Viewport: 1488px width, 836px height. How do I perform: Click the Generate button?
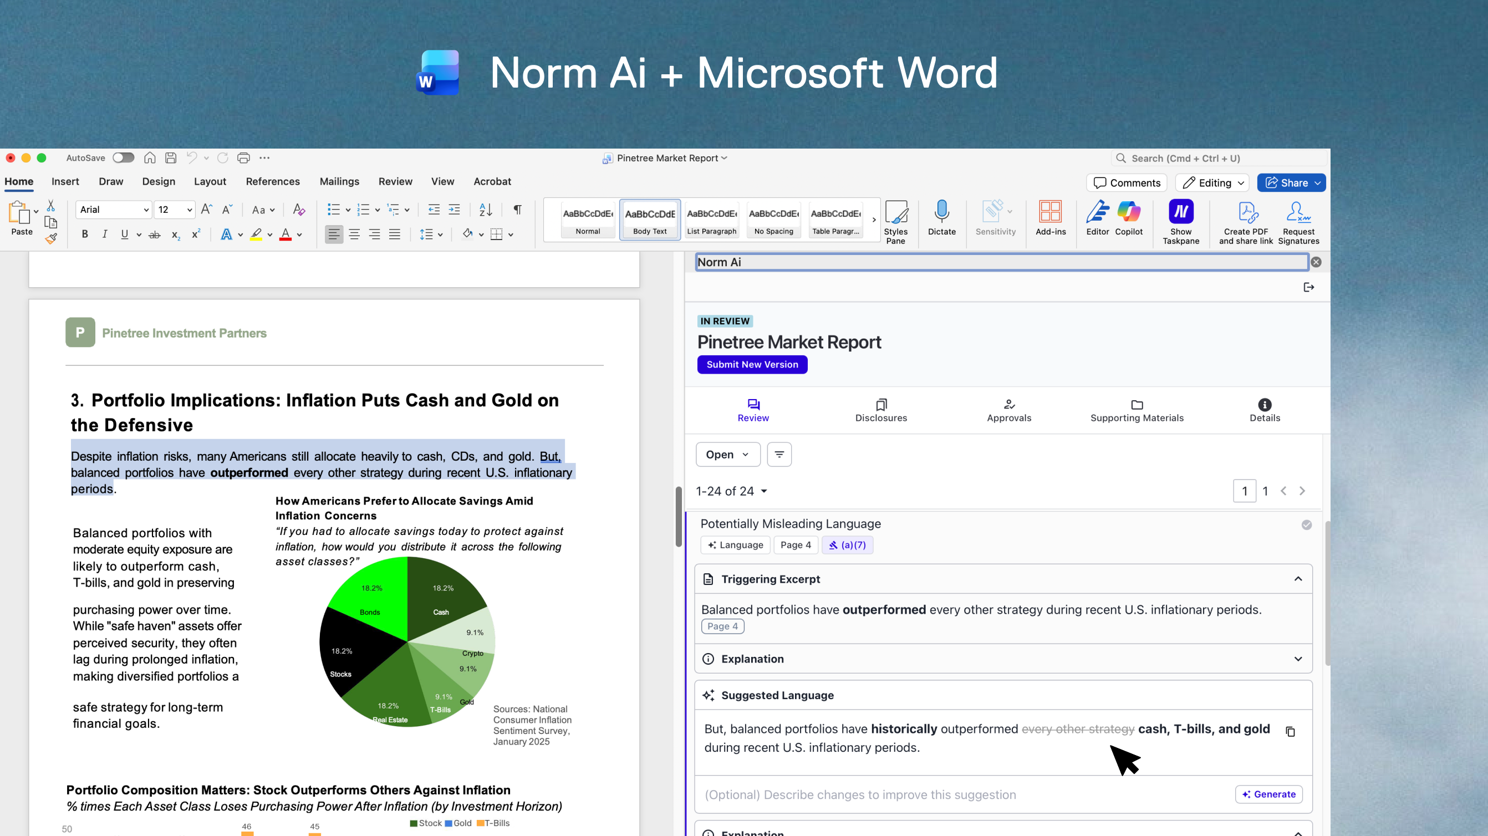point(1268,794)
